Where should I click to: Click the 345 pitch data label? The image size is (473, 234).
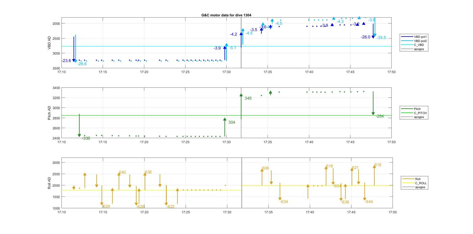pos(248,99)
